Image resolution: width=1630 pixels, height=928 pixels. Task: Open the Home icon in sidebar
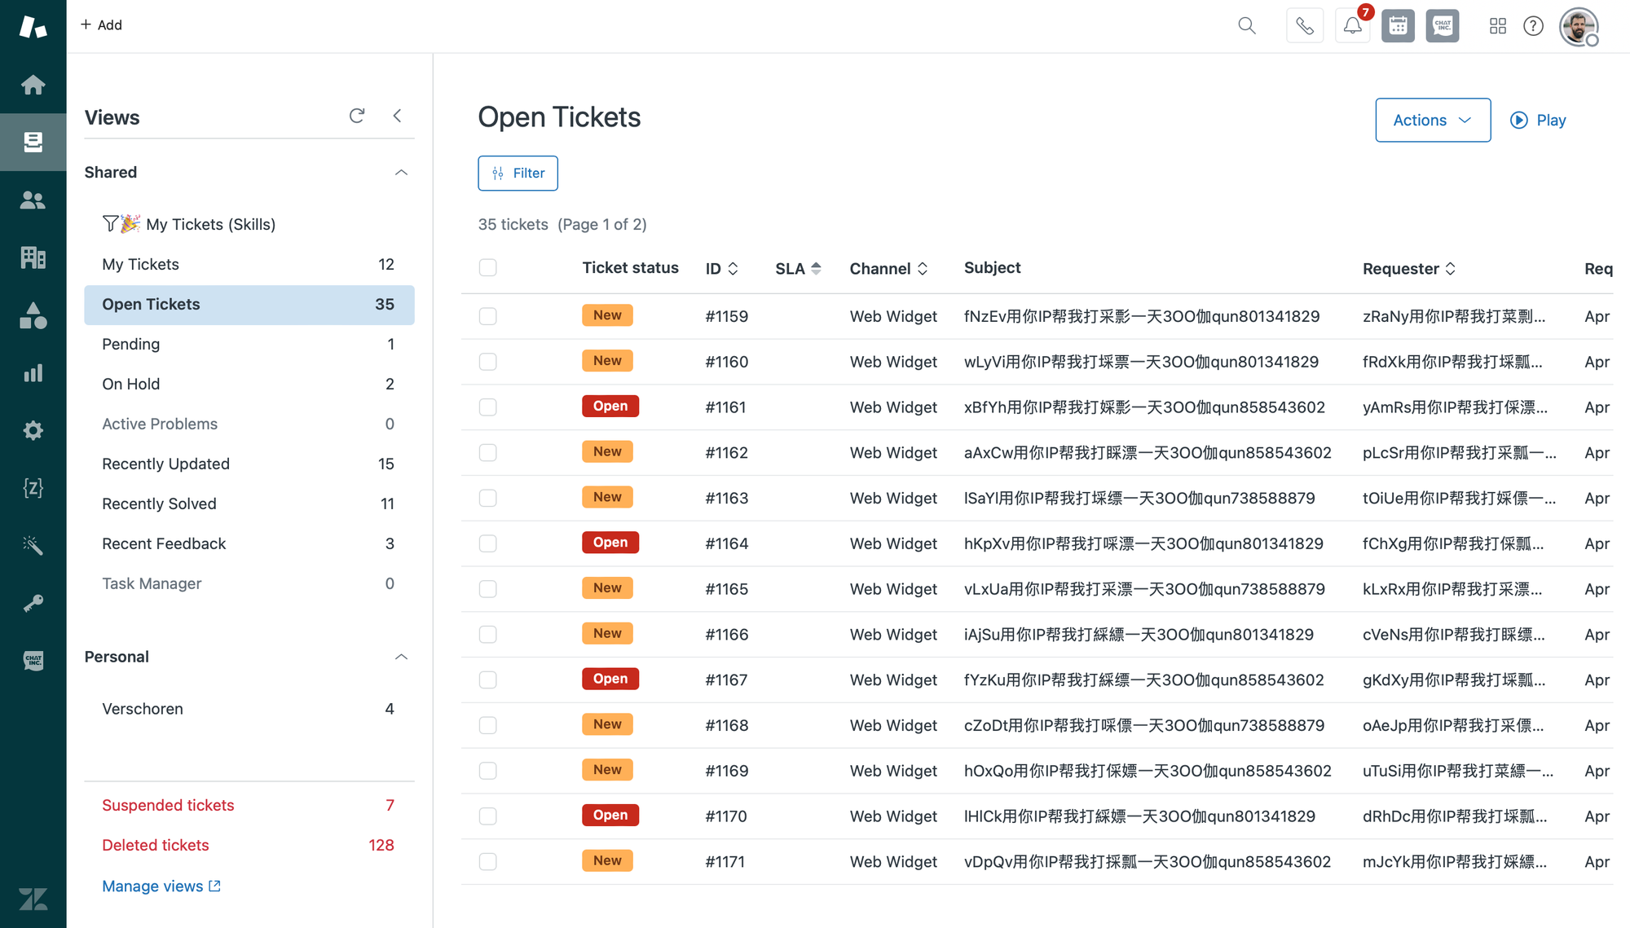pyautogui.click(x=33, y=85)
